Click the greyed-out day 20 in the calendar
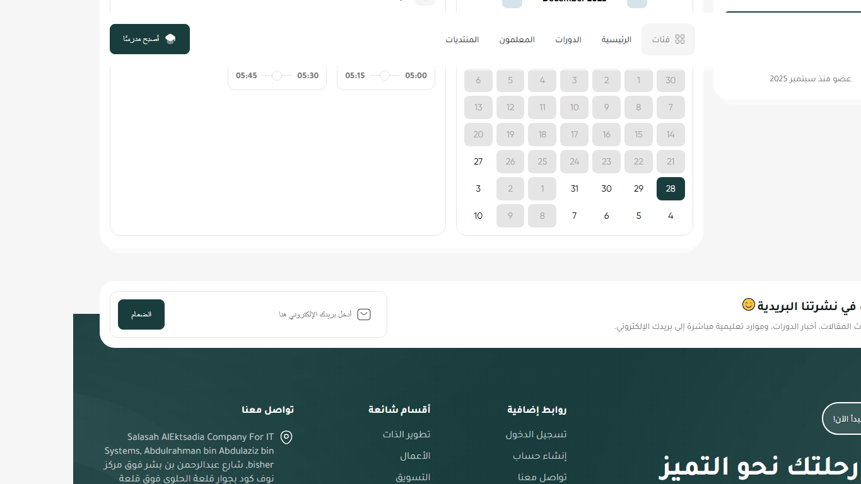 coord(478,134)
